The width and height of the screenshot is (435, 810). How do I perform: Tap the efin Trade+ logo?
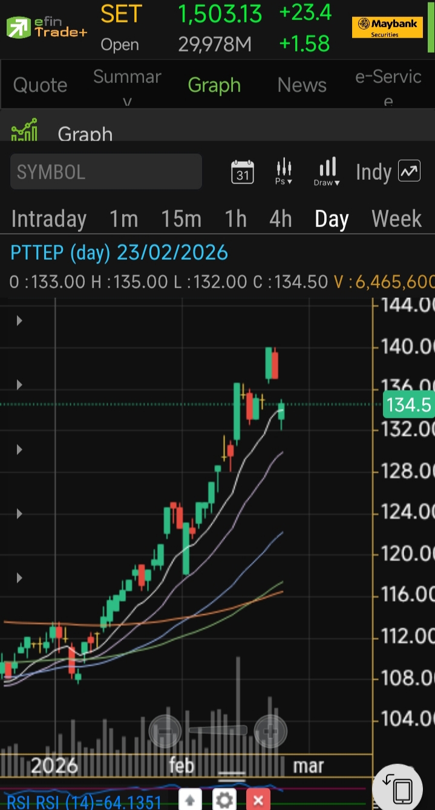tap(47, 27)
